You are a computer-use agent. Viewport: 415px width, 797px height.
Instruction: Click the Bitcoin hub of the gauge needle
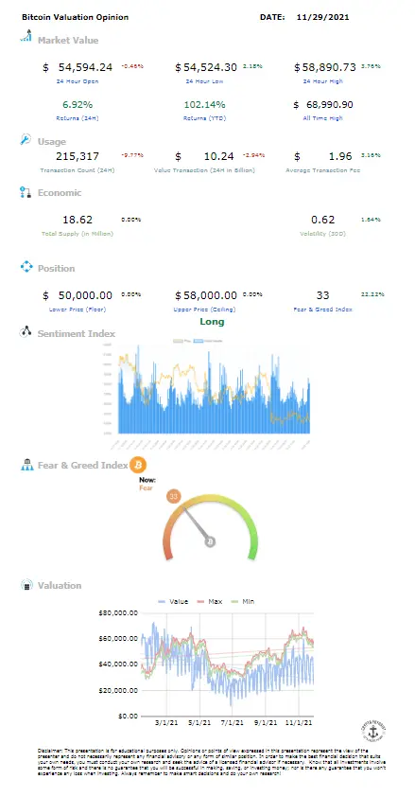210,541
